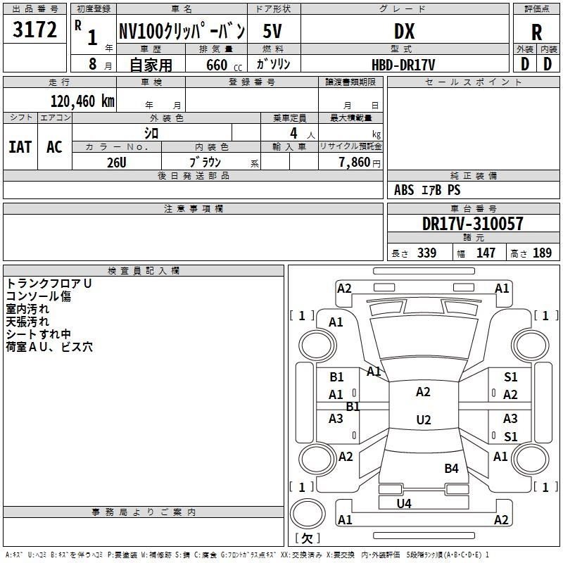Click the U2 damage mark on the roof
This screenshot has height=563, width=563.
423,420
